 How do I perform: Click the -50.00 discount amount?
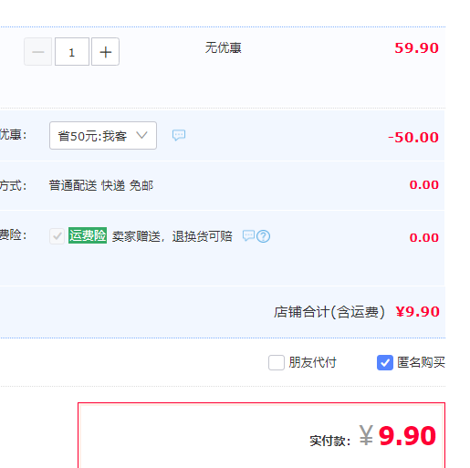click(x=413, y=138)
